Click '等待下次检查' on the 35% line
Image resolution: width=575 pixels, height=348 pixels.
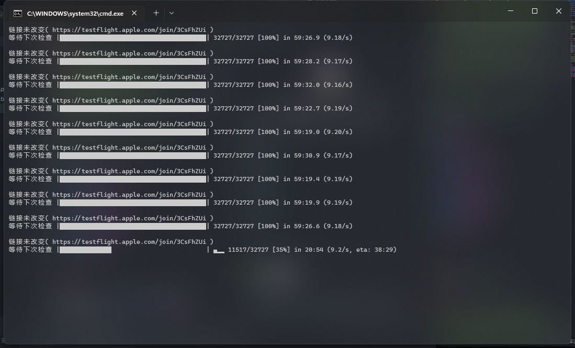coord(30,250)
